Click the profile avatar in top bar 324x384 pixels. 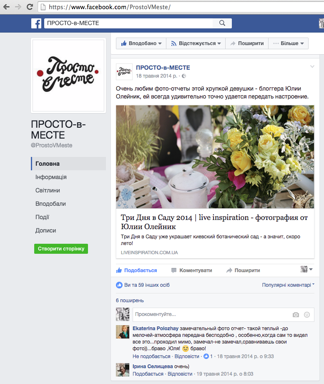click(x=321, y=23)
